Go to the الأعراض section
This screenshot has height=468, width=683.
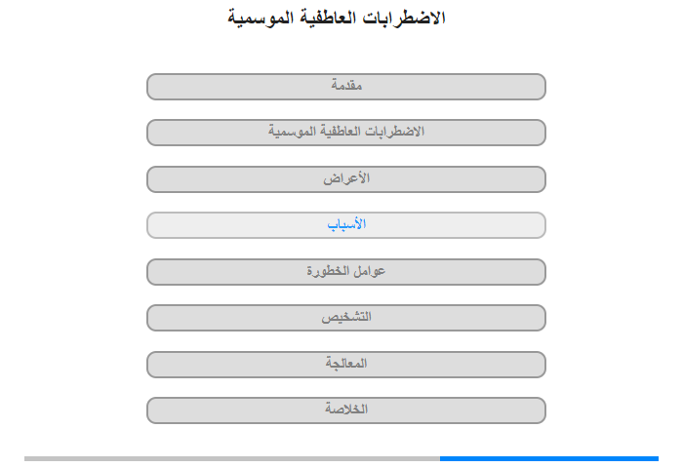(346, 179)
